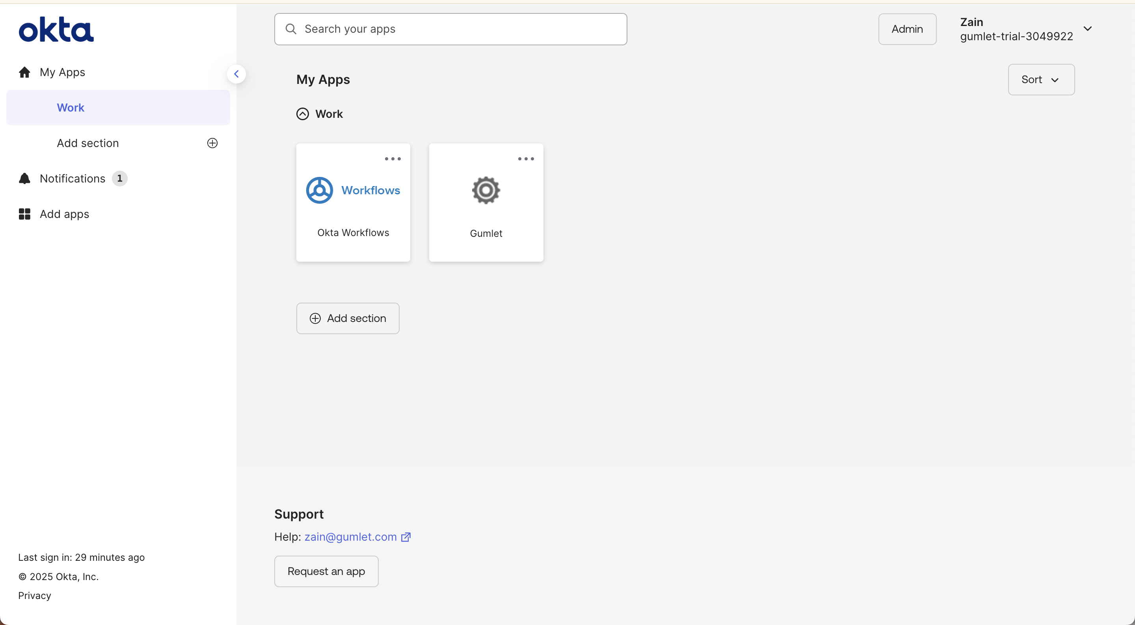This screenshot has width=1135, height=625.
Task: Launch Gumlet via its gear icon
Action: click(486, 190)
